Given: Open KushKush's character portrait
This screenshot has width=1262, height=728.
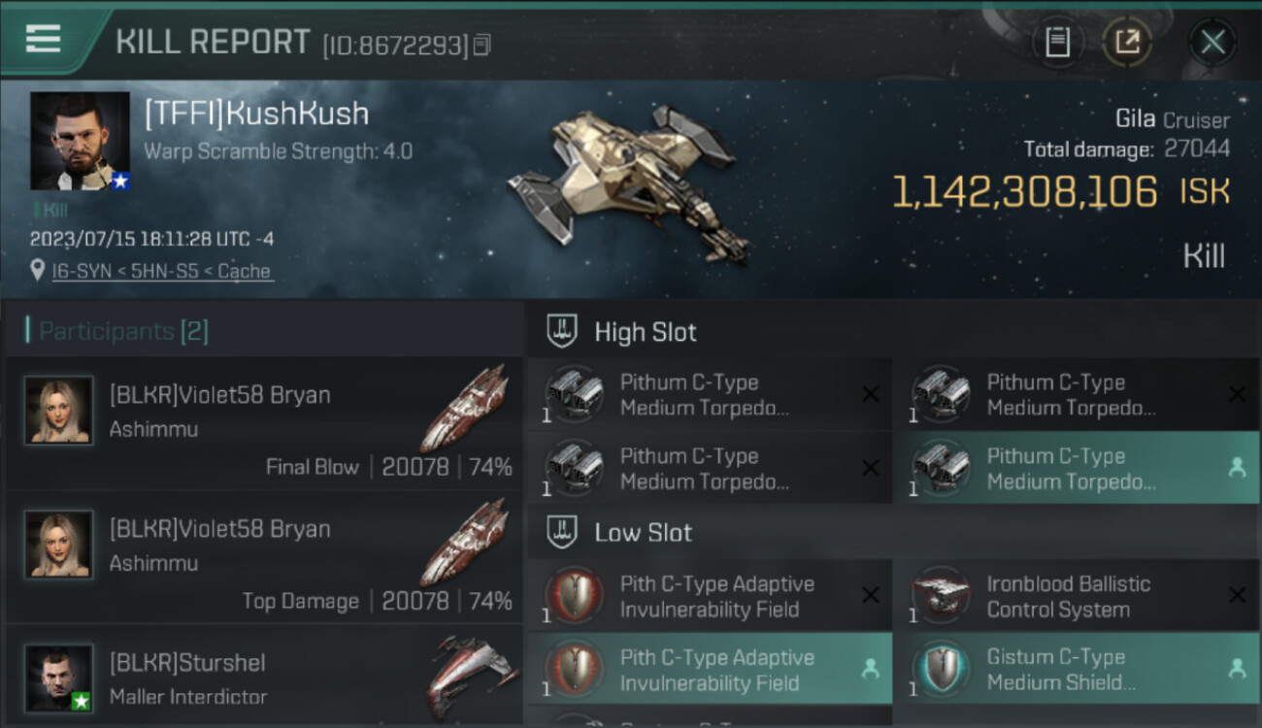Looking at the screenshot, I should pos(80,141).
